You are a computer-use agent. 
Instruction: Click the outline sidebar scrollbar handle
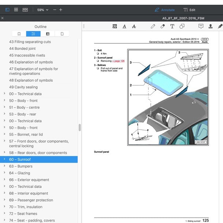[x=80, y=127]
